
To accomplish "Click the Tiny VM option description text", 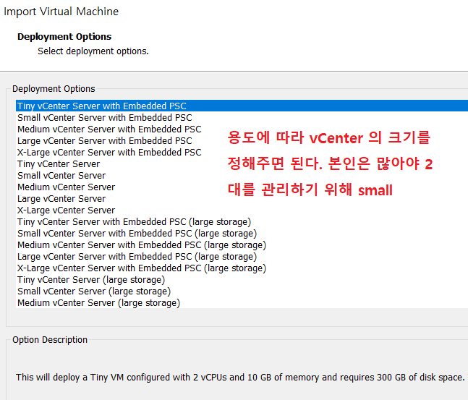I will click(x=242, y=378).
